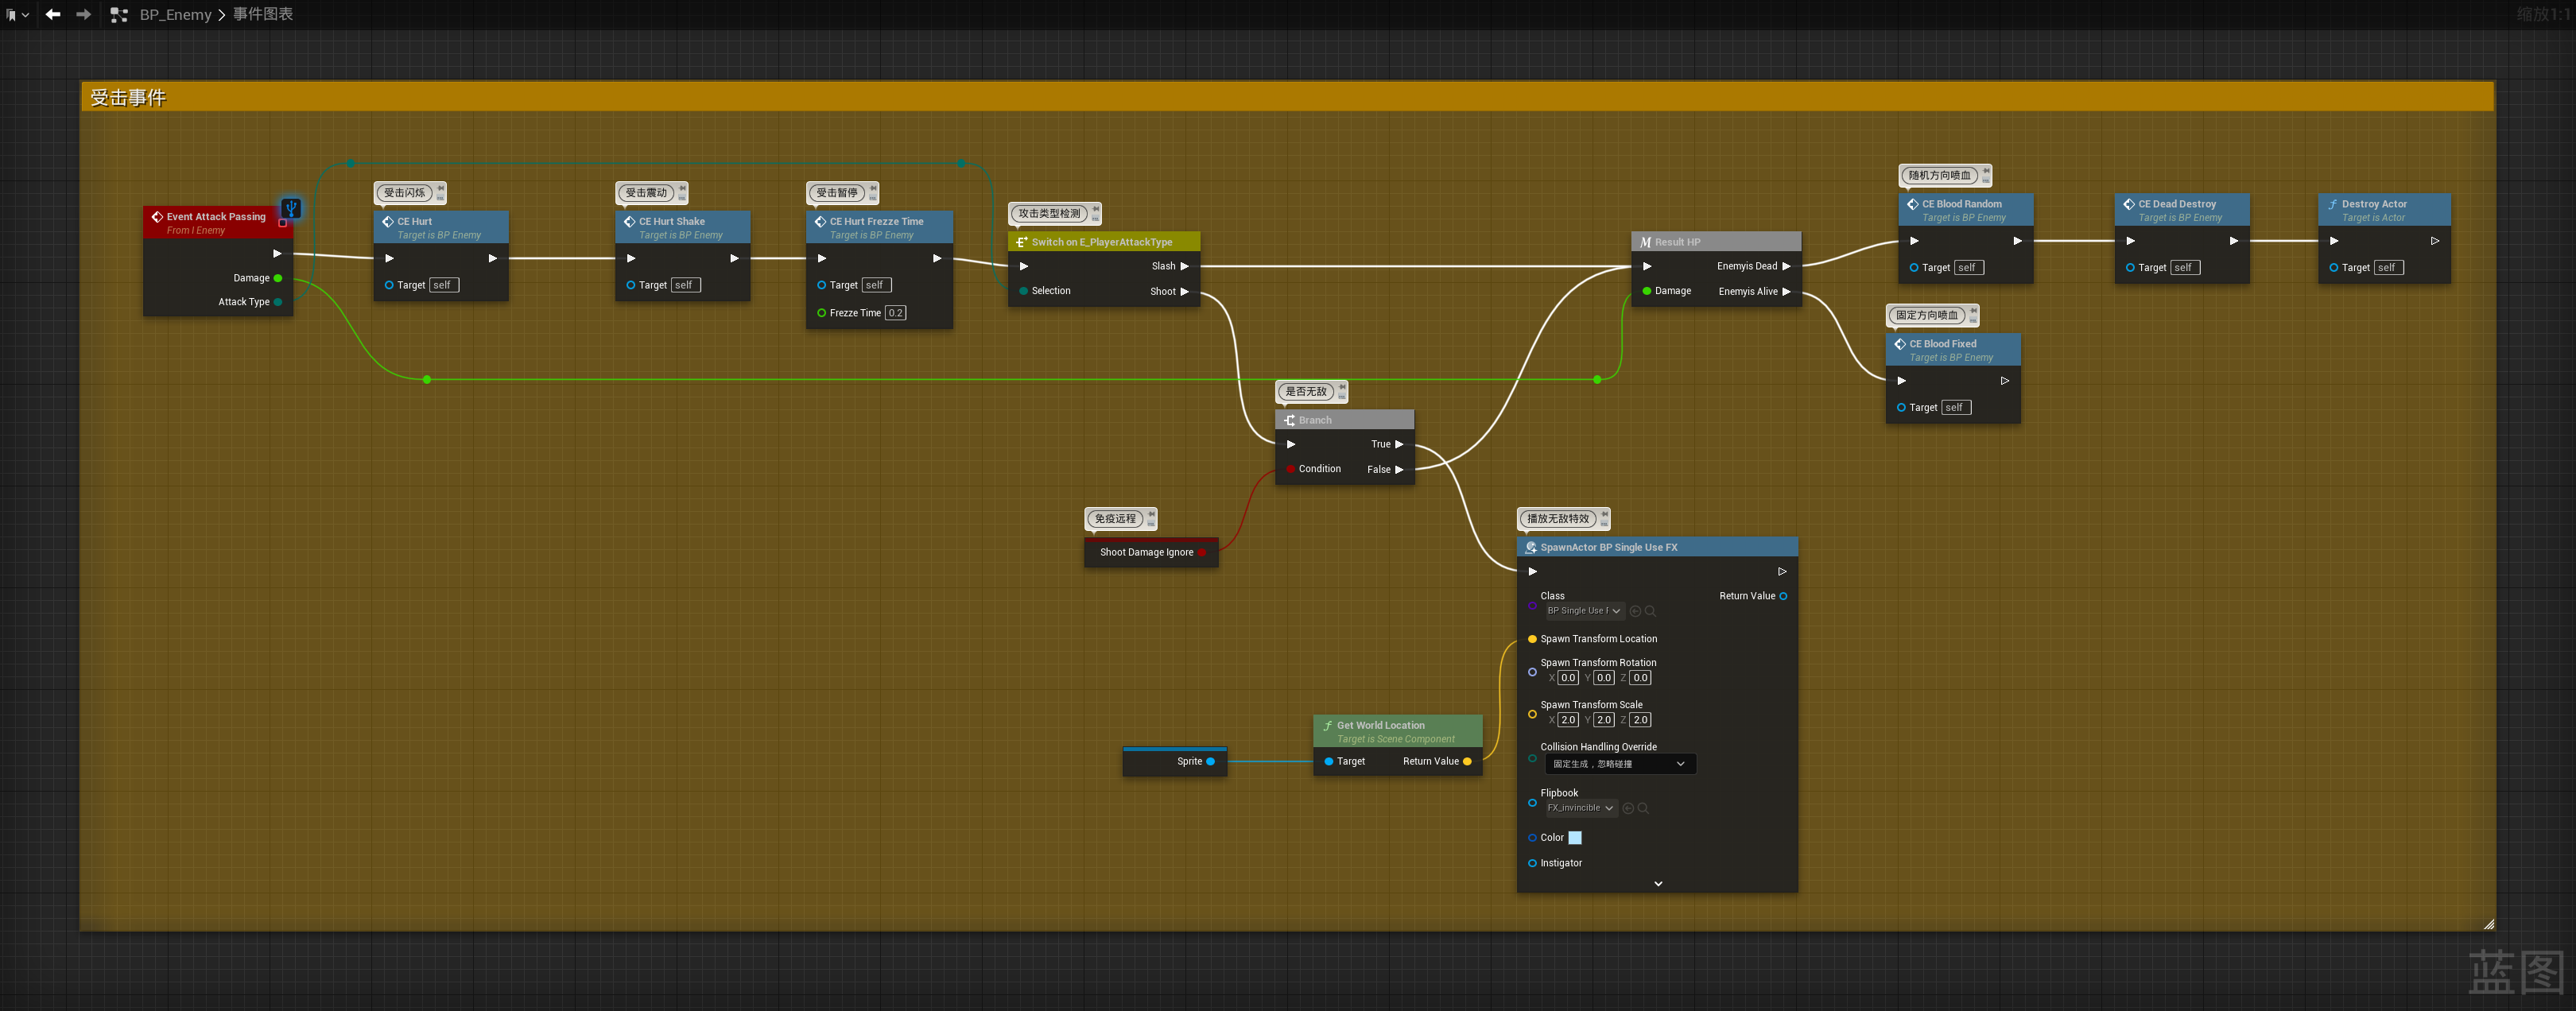Click the delegate icon on Event Attack Passing
The width and height of the screenshot is (2576, 1011).
click(283, 223)
